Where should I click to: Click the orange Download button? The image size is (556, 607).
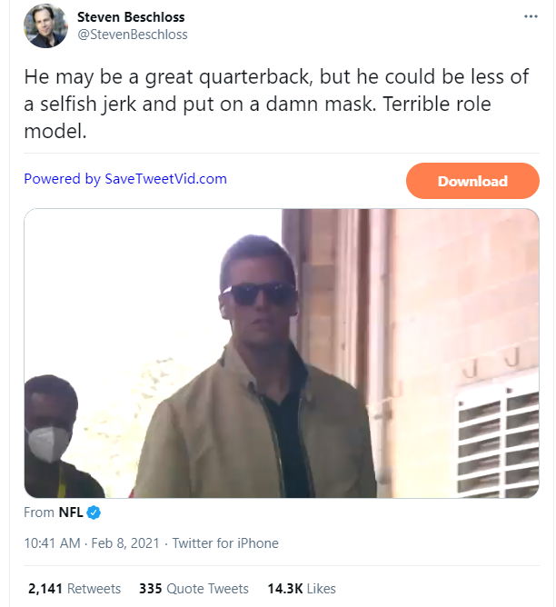(x=472, y=181)
